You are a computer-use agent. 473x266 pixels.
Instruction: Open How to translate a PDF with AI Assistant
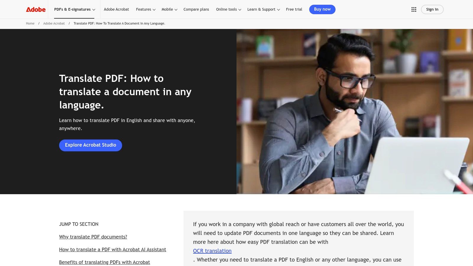click(113, 249)
